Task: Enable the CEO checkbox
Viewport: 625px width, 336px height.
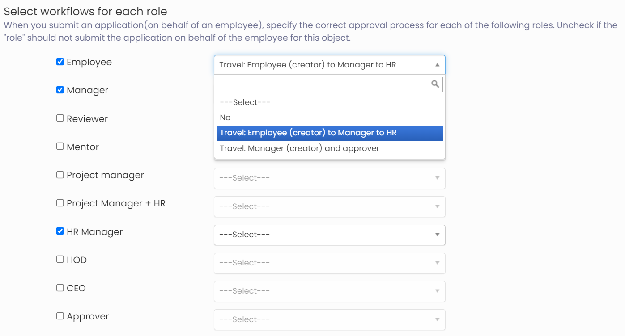Action: tap(60, 287)
